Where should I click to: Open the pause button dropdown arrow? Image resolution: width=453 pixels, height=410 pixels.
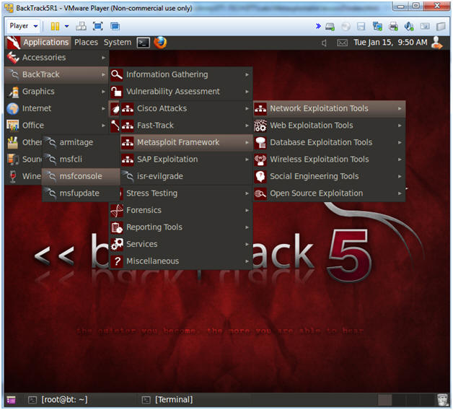point(67,26)
